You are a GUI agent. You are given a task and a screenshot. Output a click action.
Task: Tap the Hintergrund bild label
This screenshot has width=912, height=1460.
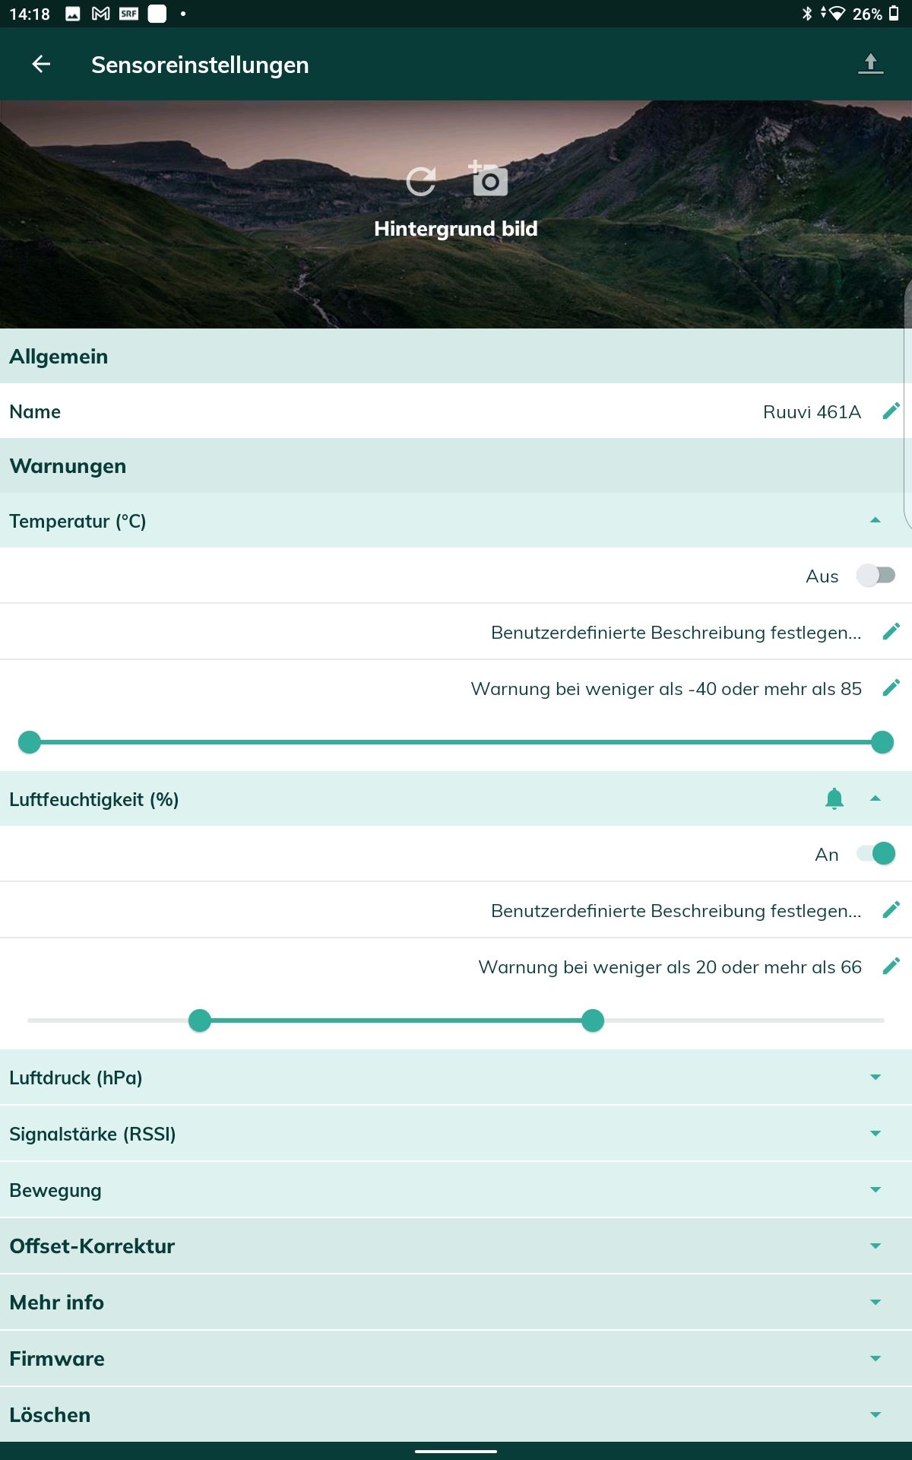(x=456, y=229)
